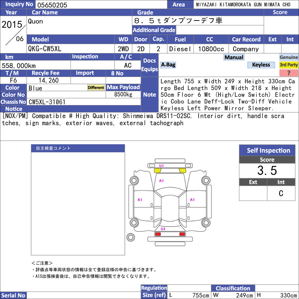Select the Manual transmission badge
The image size is (299, 299).
pyautogui.click(x=234, y=57)
